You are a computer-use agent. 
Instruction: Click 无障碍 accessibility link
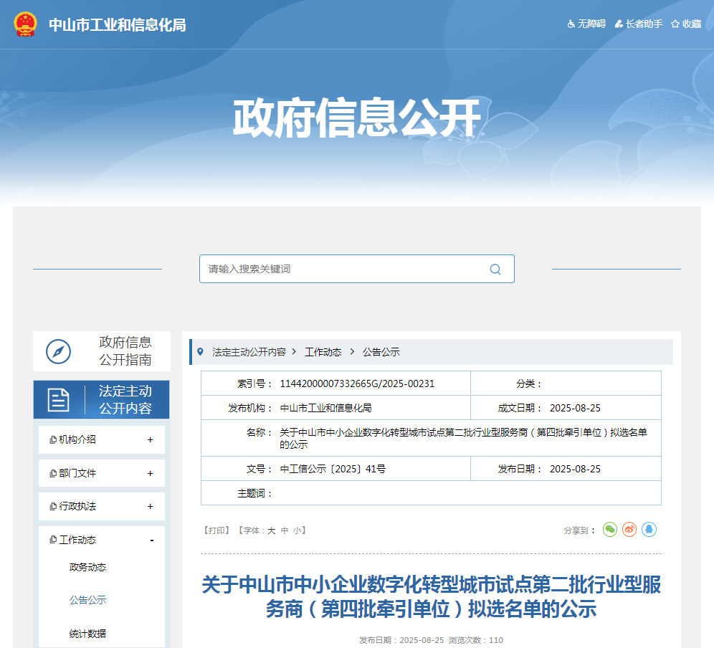pyautogui.click(x=586, y=24)
